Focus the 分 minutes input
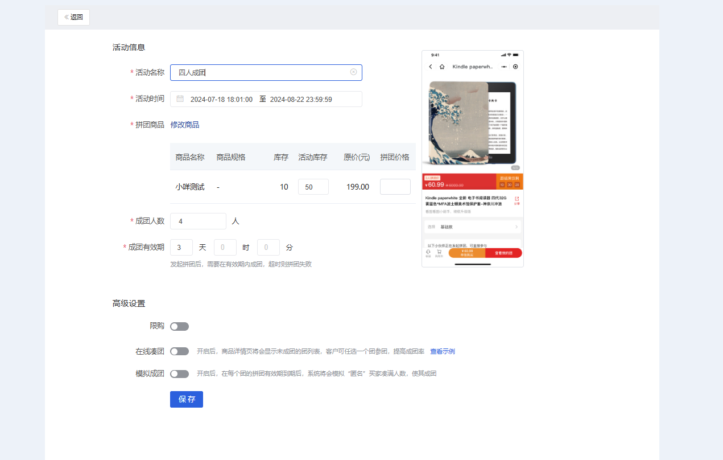The height and width of the screenshot is (460, 723). click(268, 247)
